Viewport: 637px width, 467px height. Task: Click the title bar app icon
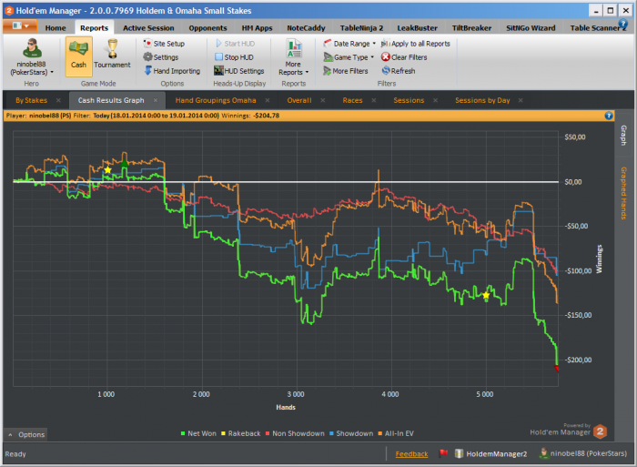(9, 11)
